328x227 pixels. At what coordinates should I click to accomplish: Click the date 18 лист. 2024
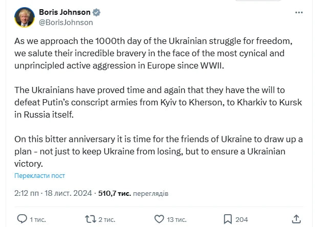(68, 193)
